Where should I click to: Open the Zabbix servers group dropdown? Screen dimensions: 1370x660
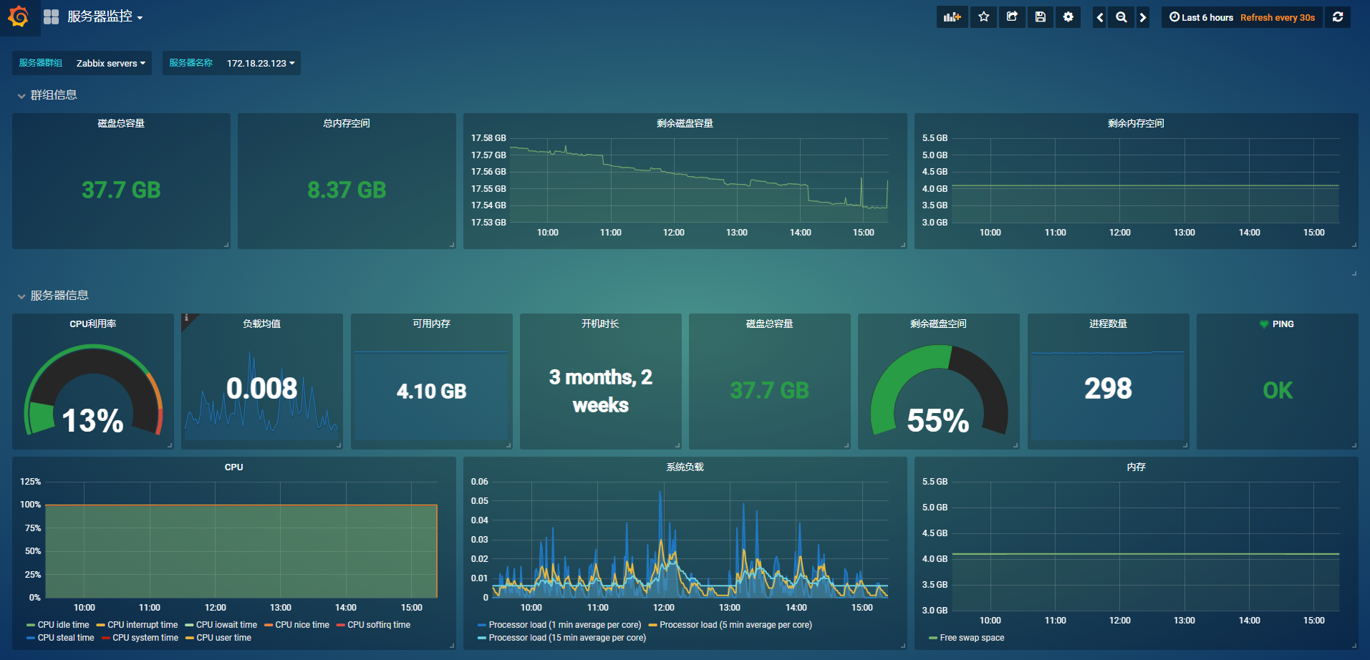[110, 63]
